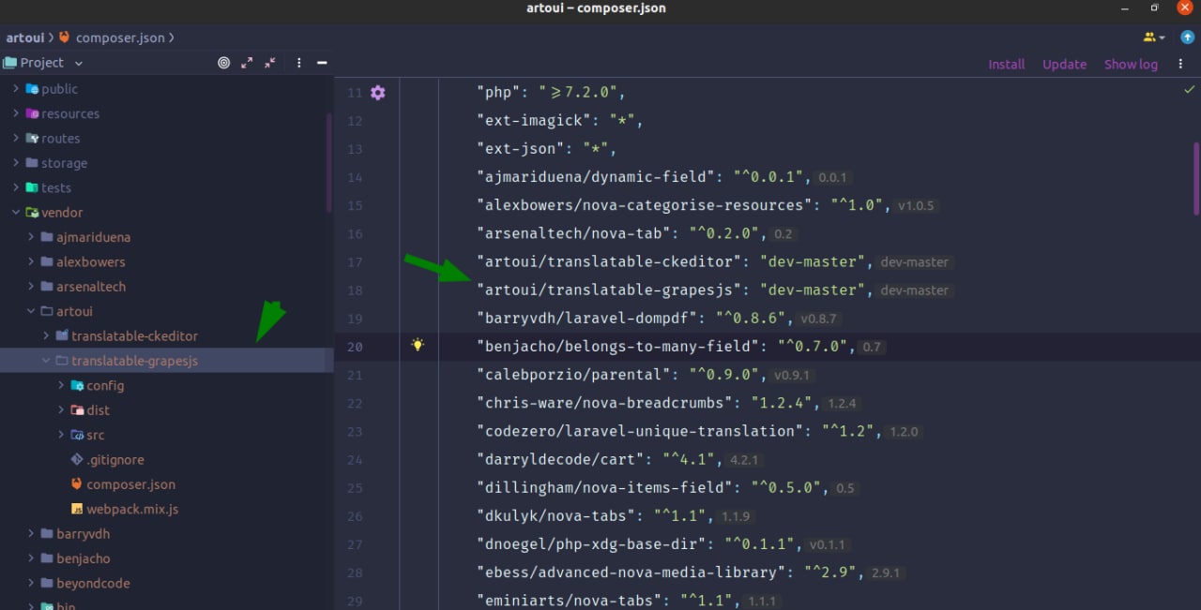Screen dimensions: 1201x610
Task: Click the blue update arrow icon
Action: [1187, 37]
